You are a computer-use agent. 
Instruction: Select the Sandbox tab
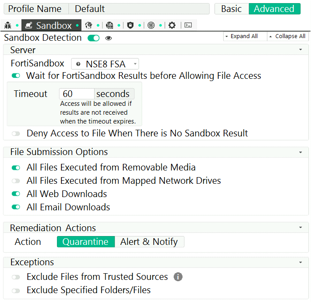[52, 25]
